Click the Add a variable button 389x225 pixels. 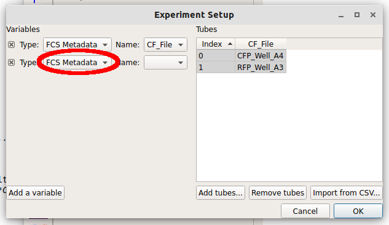35,193
